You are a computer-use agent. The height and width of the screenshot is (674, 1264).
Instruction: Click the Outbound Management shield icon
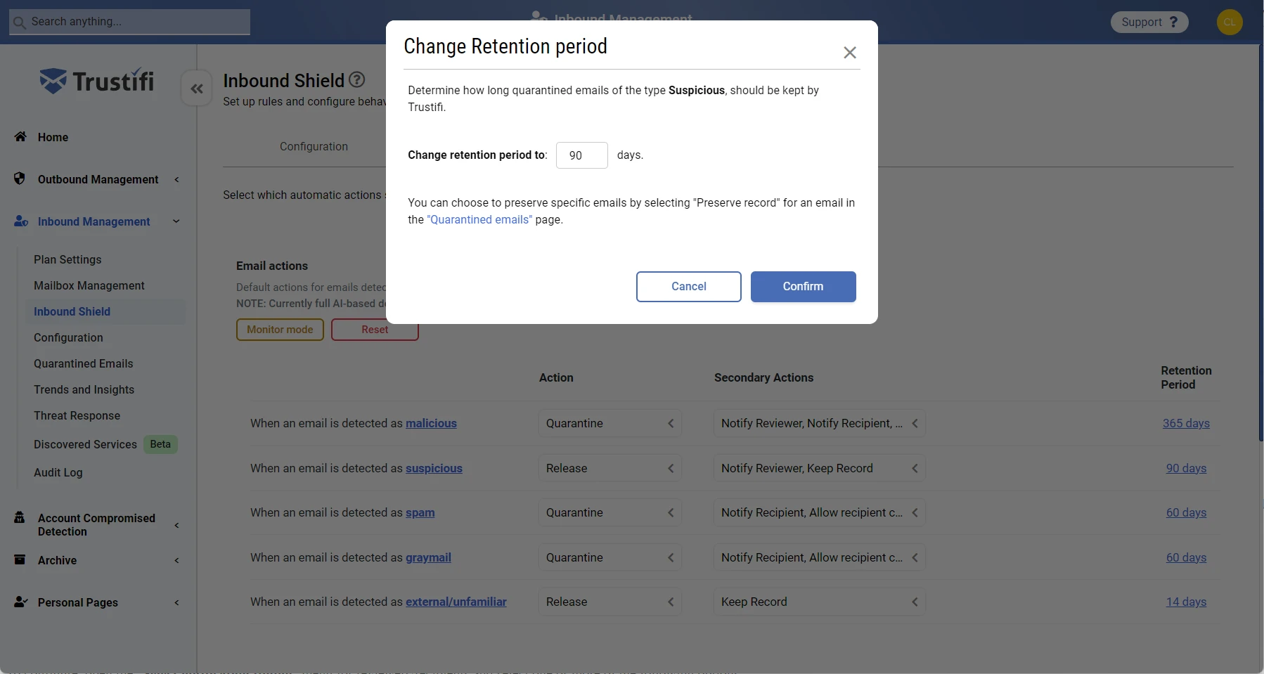click(x=20, y=179)
